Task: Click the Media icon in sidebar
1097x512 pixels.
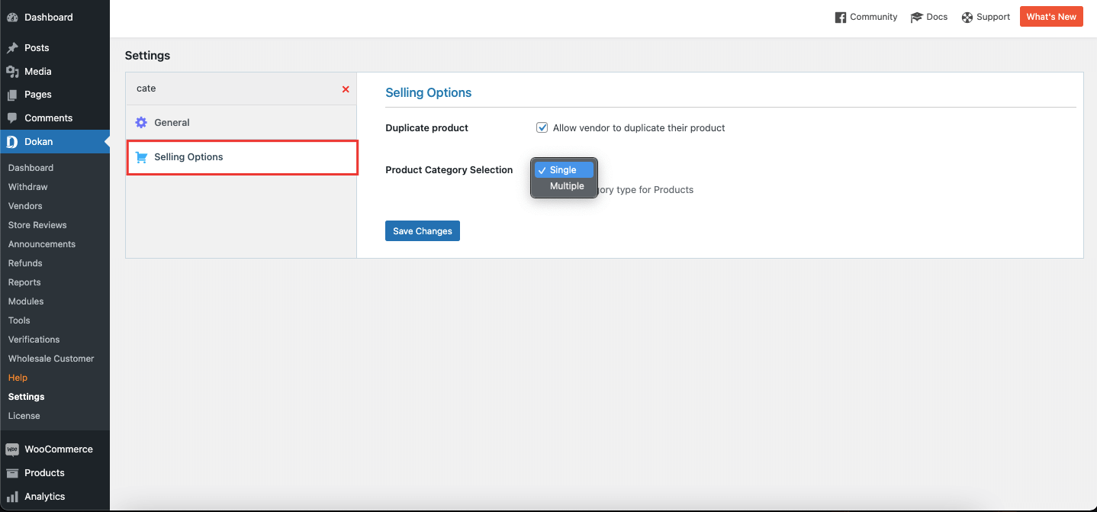Action: pos(12,71)
